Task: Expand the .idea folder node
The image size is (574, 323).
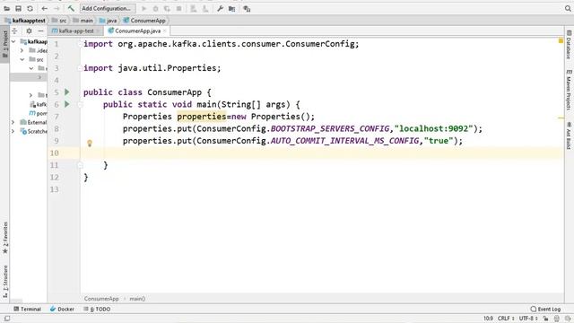Action: click(22, 50)
